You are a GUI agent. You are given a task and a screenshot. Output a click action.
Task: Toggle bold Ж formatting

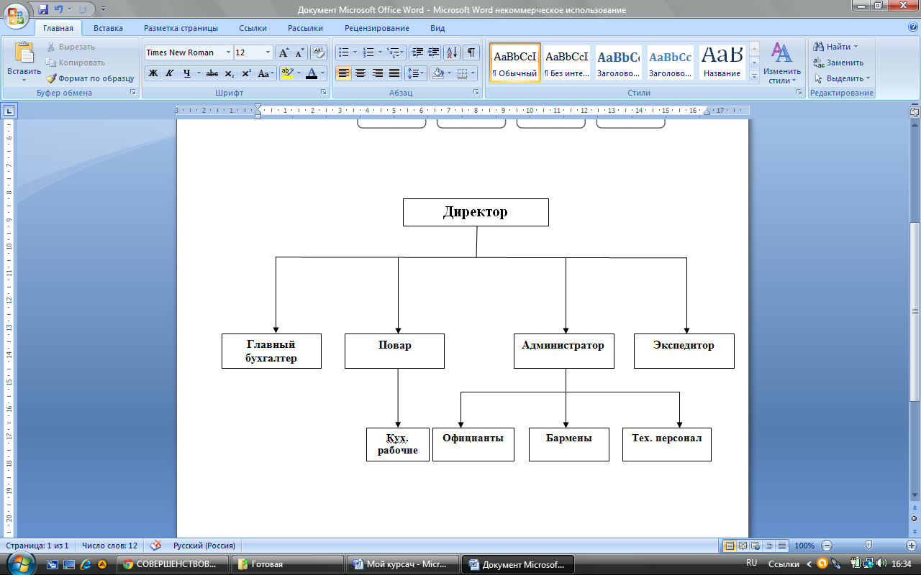pyautogui.click(x=153, y=73)
